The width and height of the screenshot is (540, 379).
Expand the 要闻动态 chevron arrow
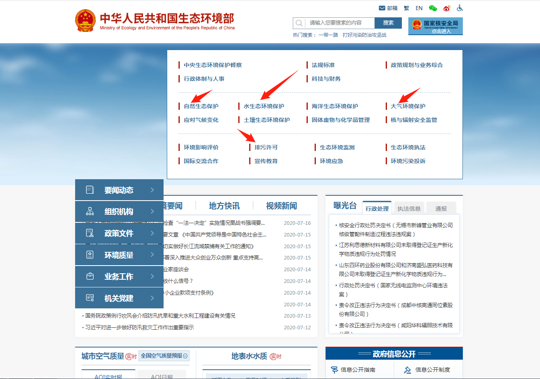click(152, 190)
